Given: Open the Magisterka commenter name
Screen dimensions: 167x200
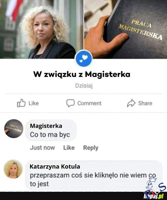Looking at the screenshot, I should click(46, 126).
